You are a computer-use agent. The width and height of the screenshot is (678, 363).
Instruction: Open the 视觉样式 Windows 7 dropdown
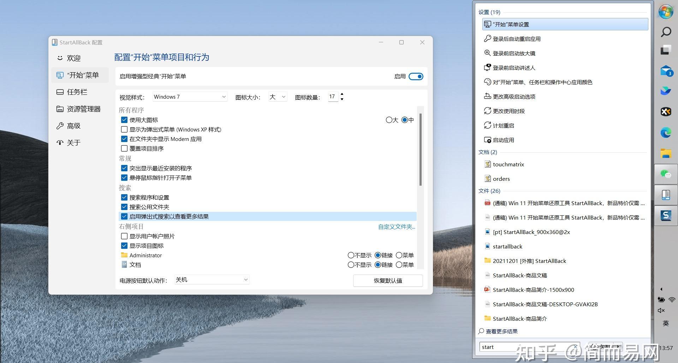click(x=190, y=97)
